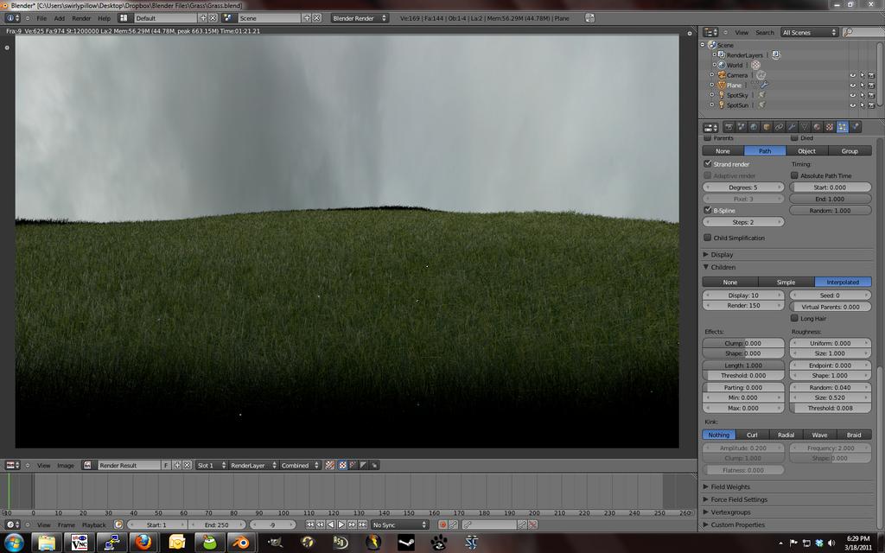
Task: Open the No Sync dropdown in timeline
Action: click(x=399, y=524)
